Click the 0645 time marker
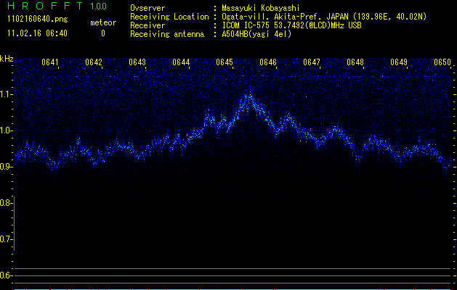 pos(225,62)
